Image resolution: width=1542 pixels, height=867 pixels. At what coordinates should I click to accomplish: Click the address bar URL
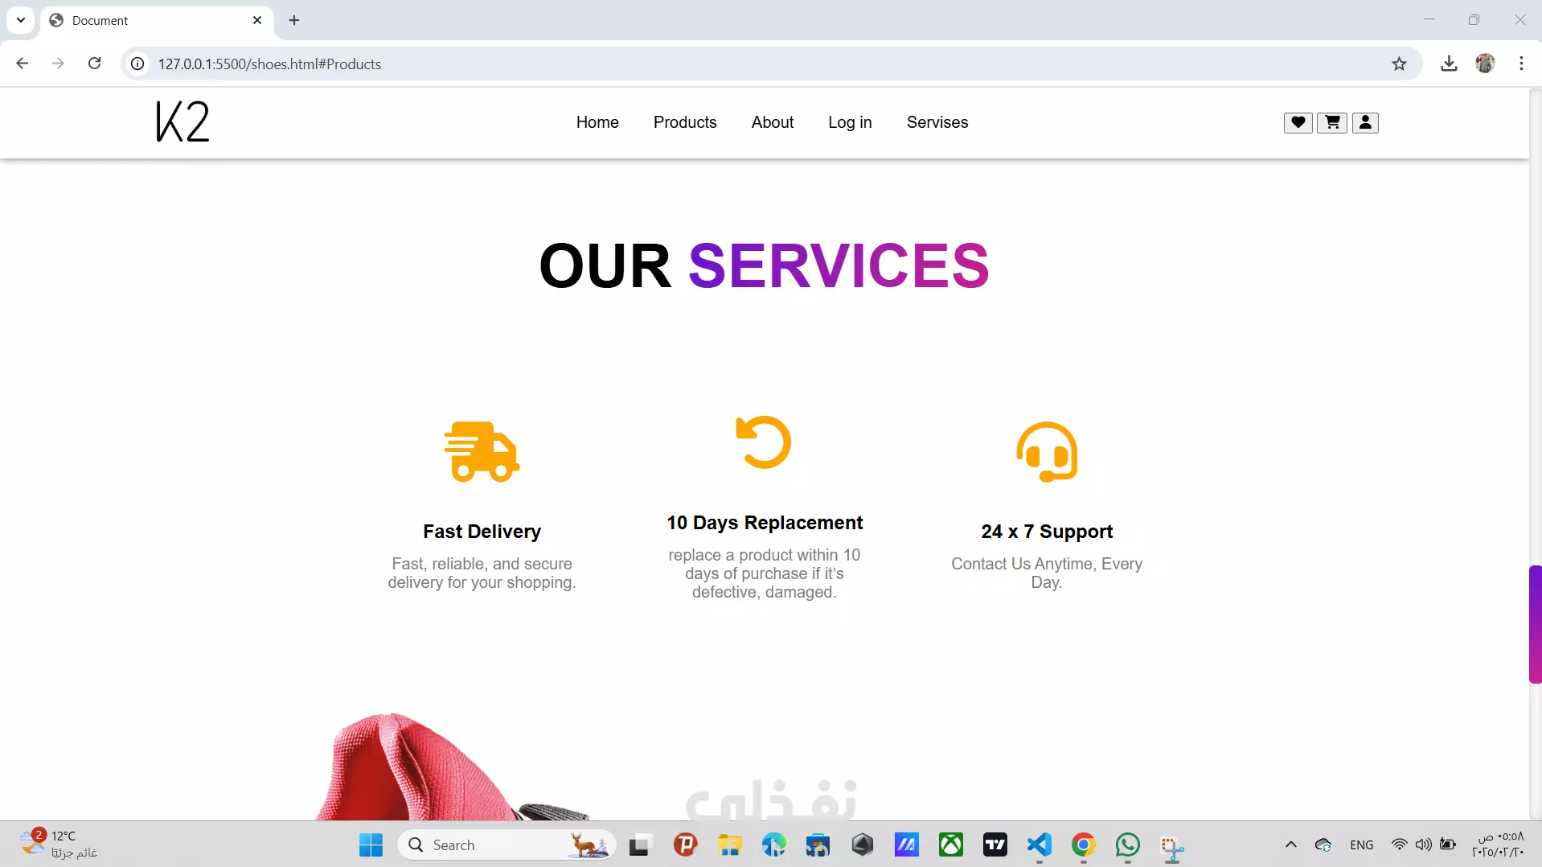click(x=269, y=64)
